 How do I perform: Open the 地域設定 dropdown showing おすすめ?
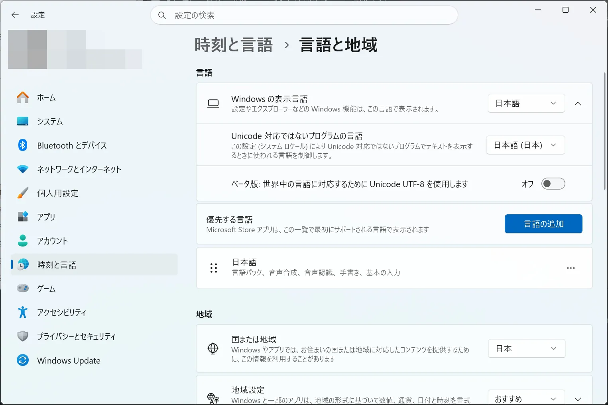(527, 398)
